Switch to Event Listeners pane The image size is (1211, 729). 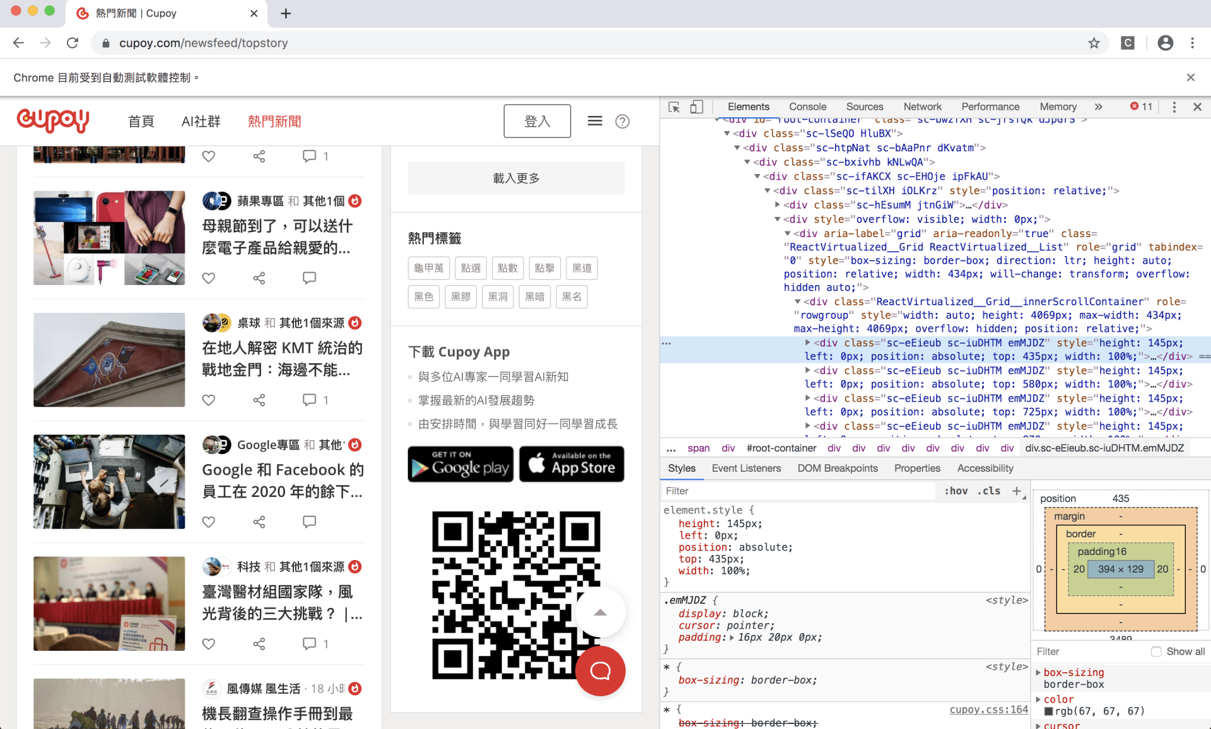(x=746, y=468)
